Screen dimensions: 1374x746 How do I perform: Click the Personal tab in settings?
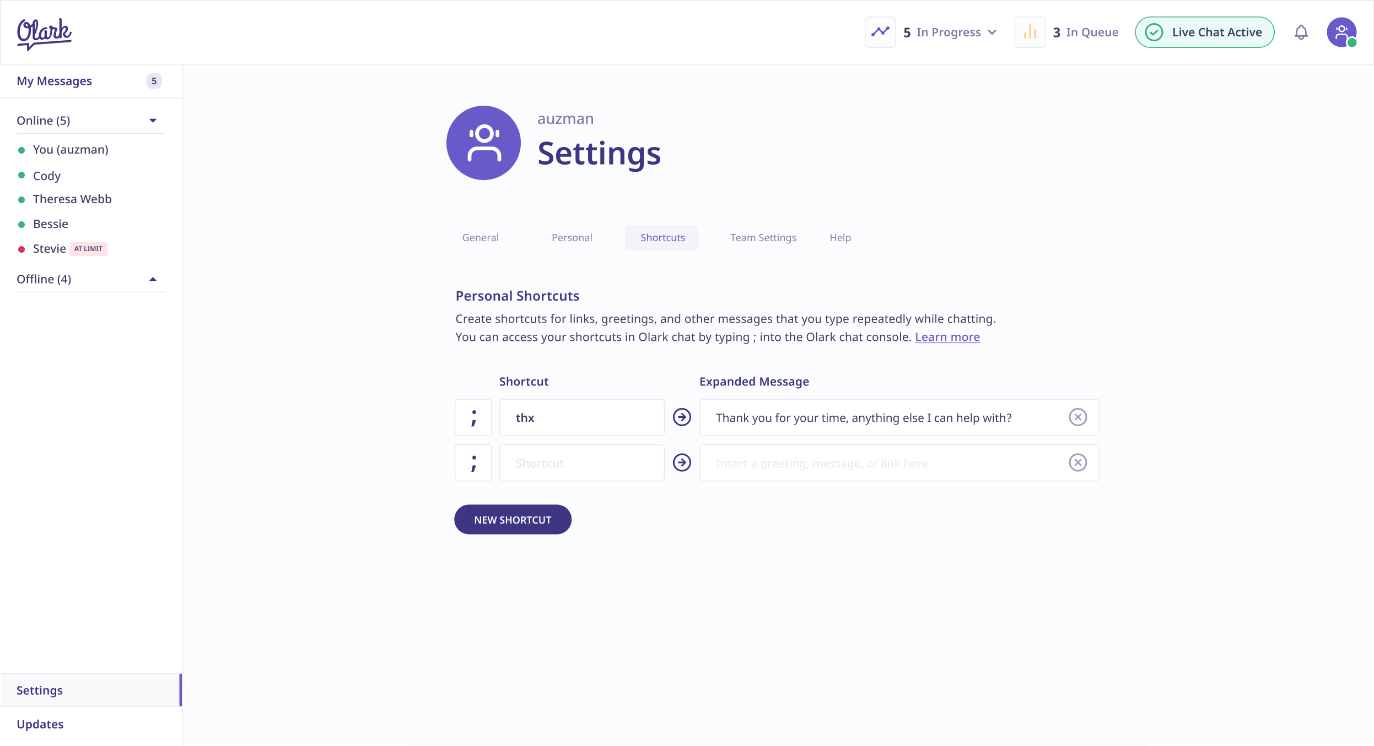pyautogui.click(x=571, y=238)
